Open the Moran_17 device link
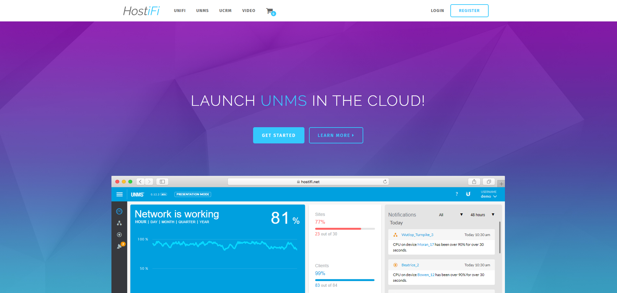This screenshot has height=293, width=617. 426,245
